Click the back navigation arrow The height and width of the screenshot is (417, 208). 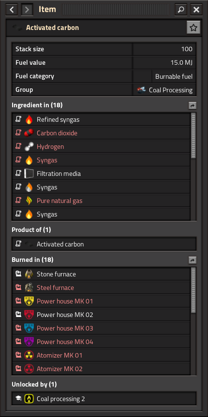tap(12, 10)
